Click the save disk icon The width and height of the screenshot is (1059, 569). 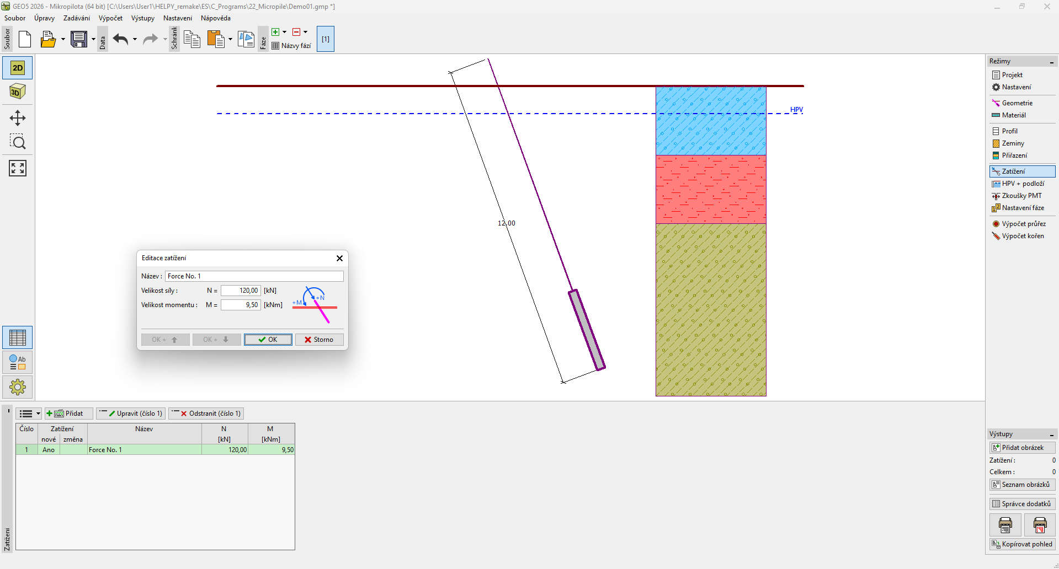pos(79,39)
